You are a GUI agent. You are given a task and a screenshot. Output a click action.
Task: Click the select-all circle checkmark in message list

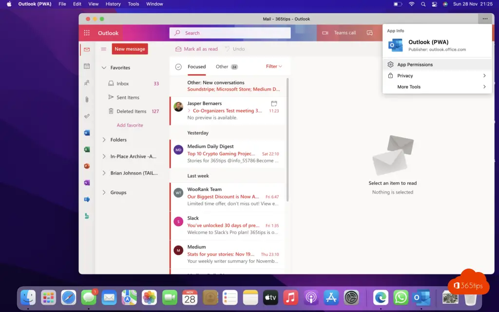pos(178,67)
